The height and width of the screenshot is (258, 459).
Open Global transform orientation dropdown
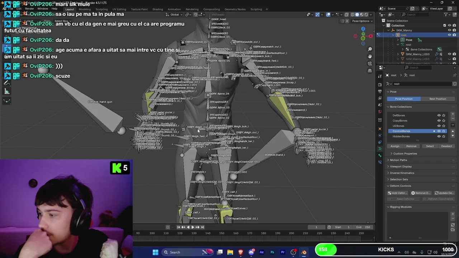click(174, 15)
